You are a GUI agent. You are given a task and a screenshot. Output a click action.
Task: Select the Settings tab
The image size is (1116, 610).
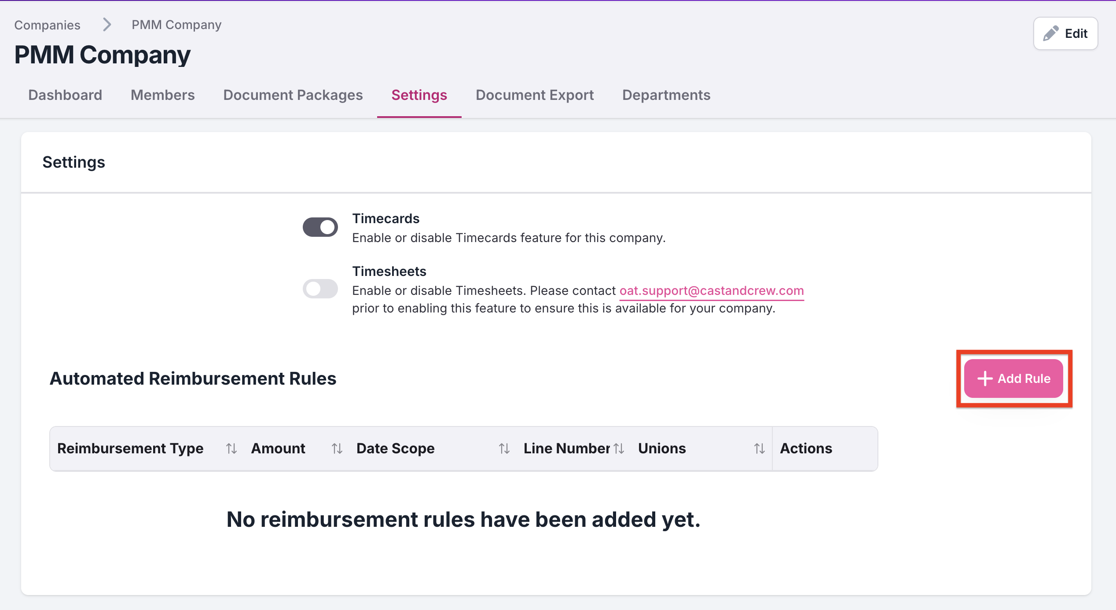click(419, 95)
